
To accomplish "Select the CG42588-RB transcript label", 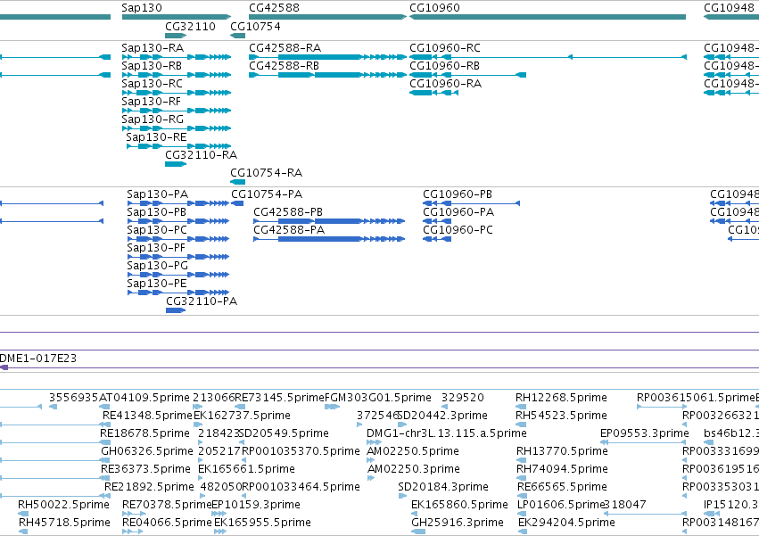I will click(x=285, y=66).
